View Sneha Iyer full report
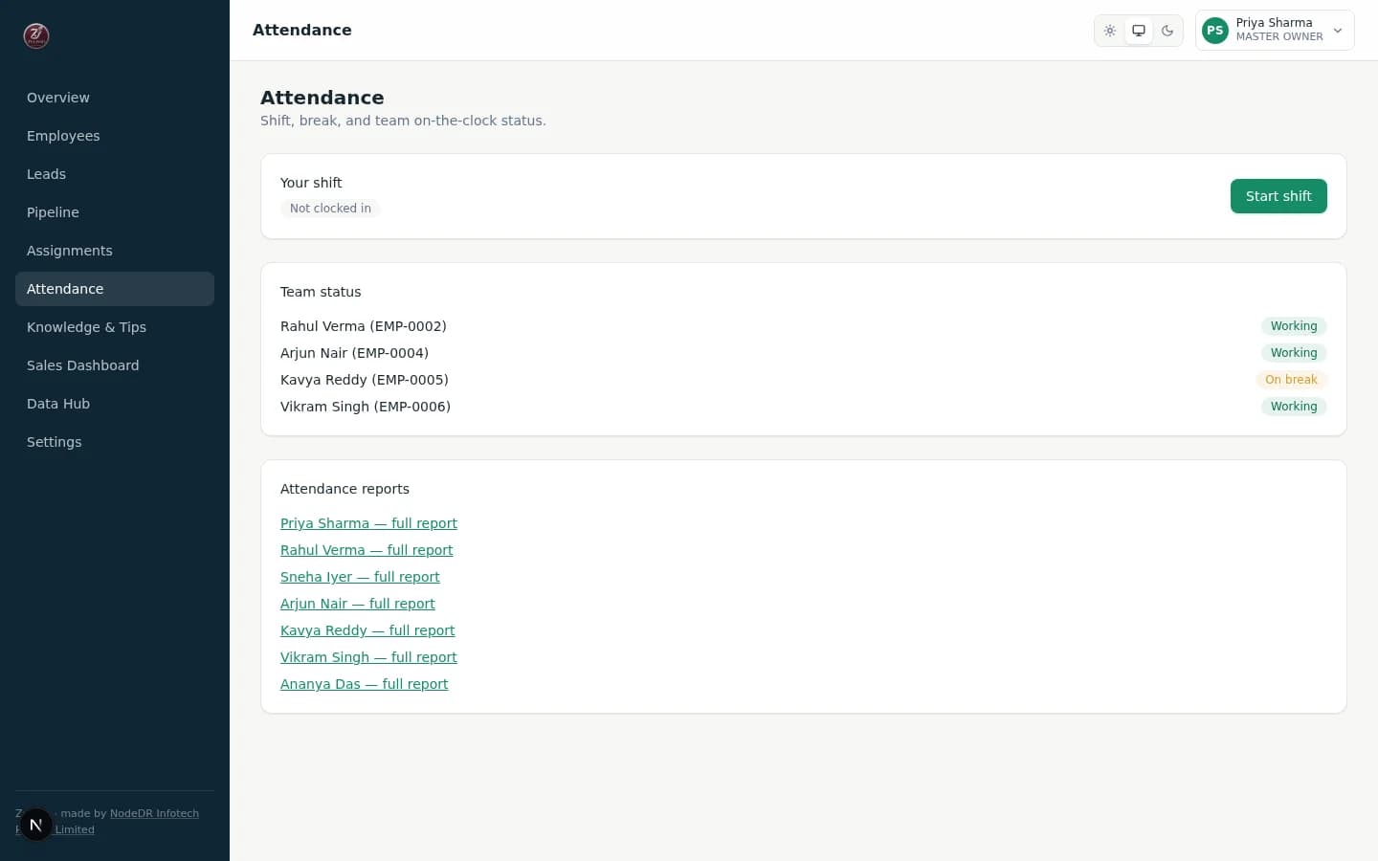Viewport: 1378px width, 861px height. 360,577
